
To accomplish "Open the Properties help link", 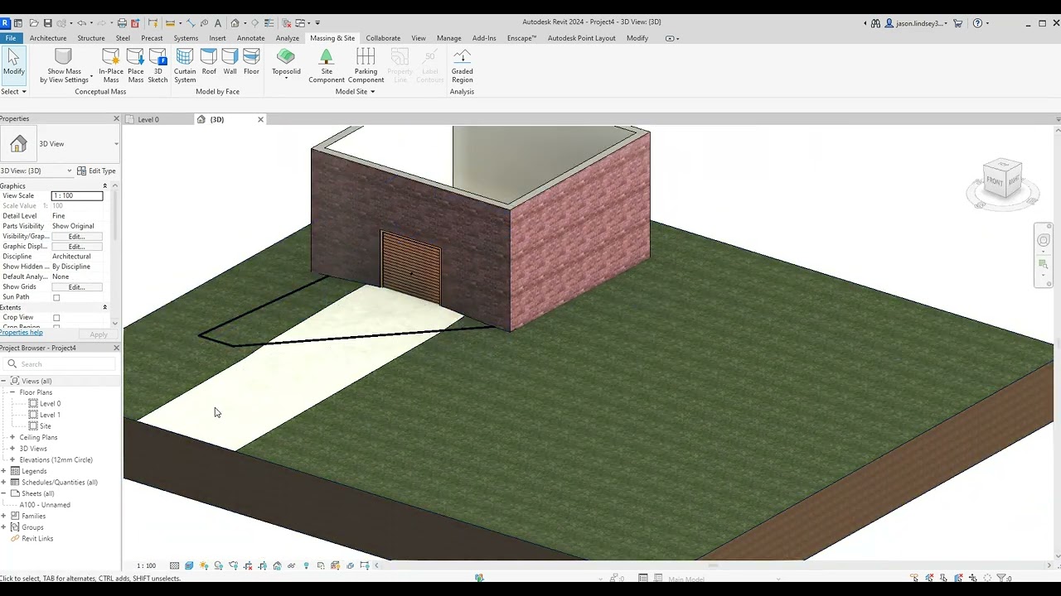I will pyautogui.click(x=22, y=333).
